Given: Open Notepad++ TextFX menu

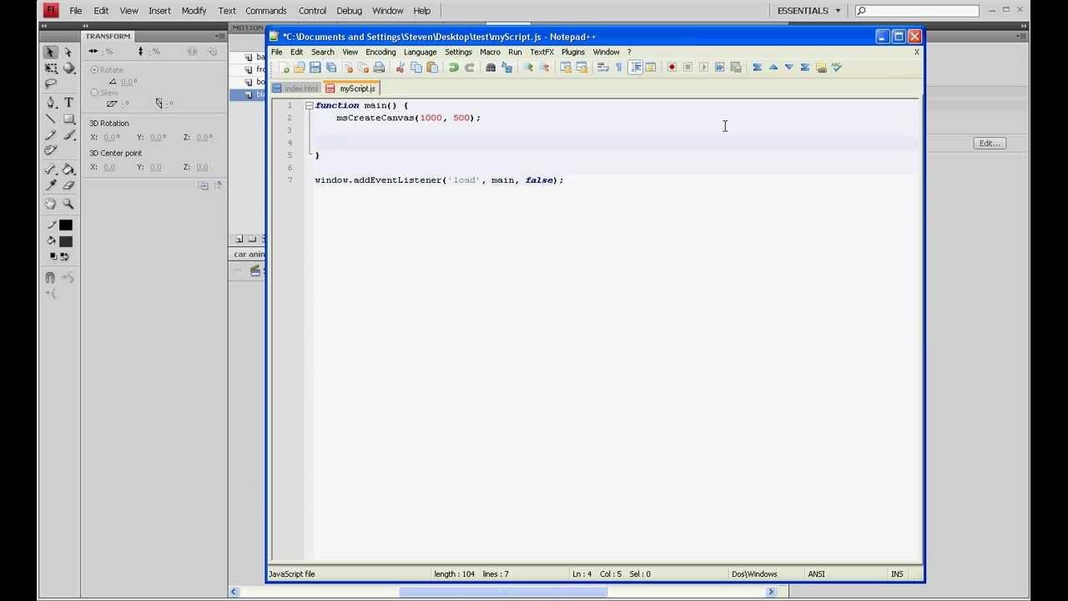Looking at the screenshot, I should click(x=542, y=52).
